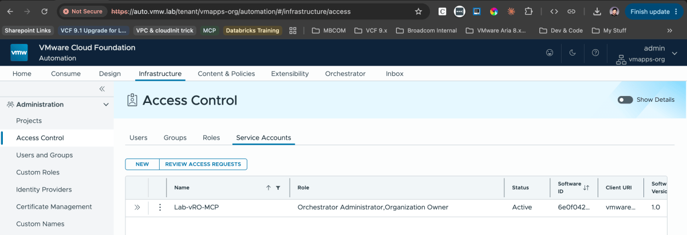This screenshot has width=687, height=235.
Task: Open Content & Policies tab
Action: 226,74
